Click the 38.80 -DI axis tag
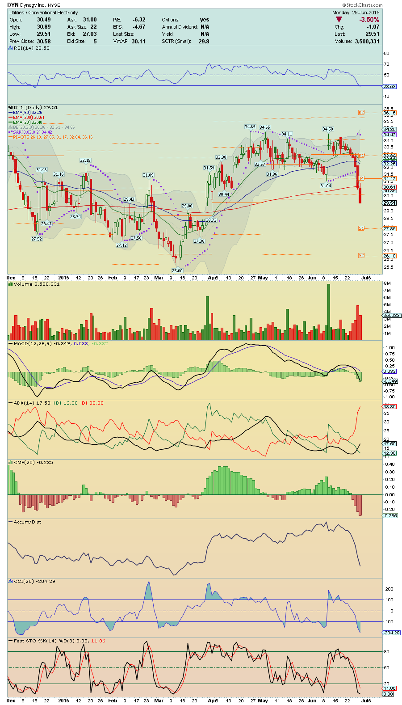 click(x=389, y=406)
